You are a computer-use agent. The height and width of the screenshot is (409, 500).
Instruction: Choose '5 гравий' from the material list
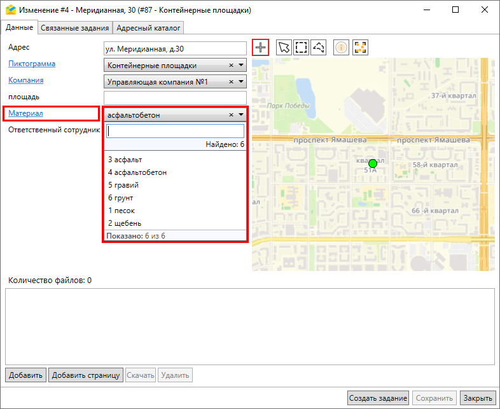coord(123,185)
